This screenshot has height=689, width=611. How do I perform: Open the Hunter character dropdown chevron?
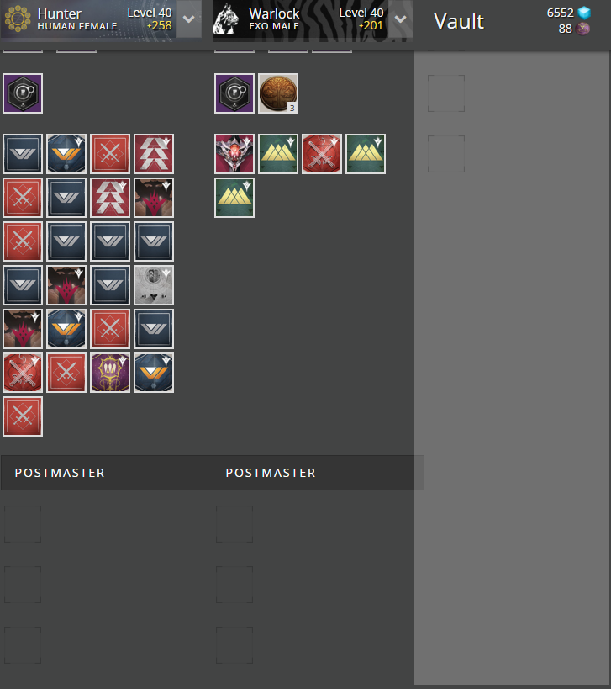point(189,19)
